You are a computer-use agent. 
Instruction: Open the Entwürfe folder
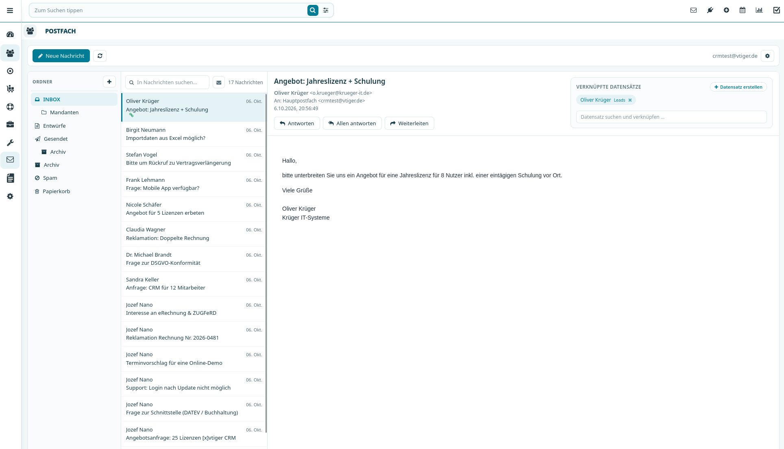[74, 126]
